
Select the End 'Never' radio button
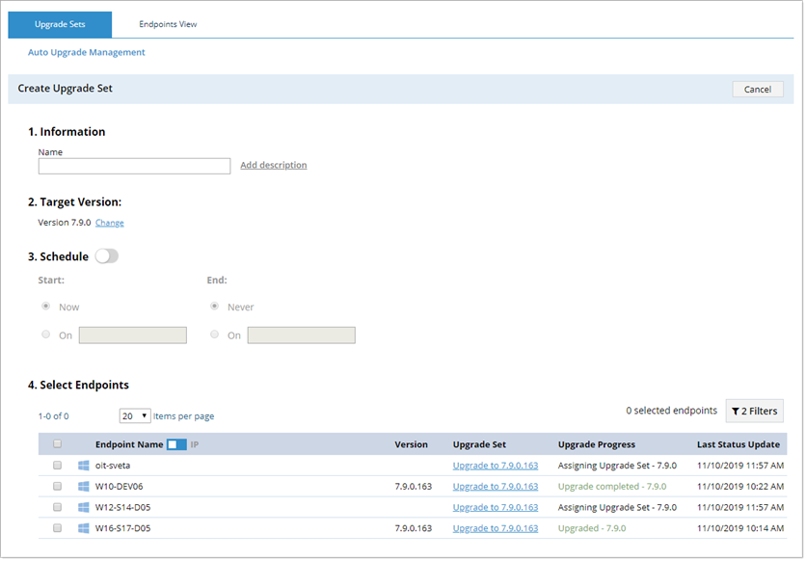tap(214, 307)
